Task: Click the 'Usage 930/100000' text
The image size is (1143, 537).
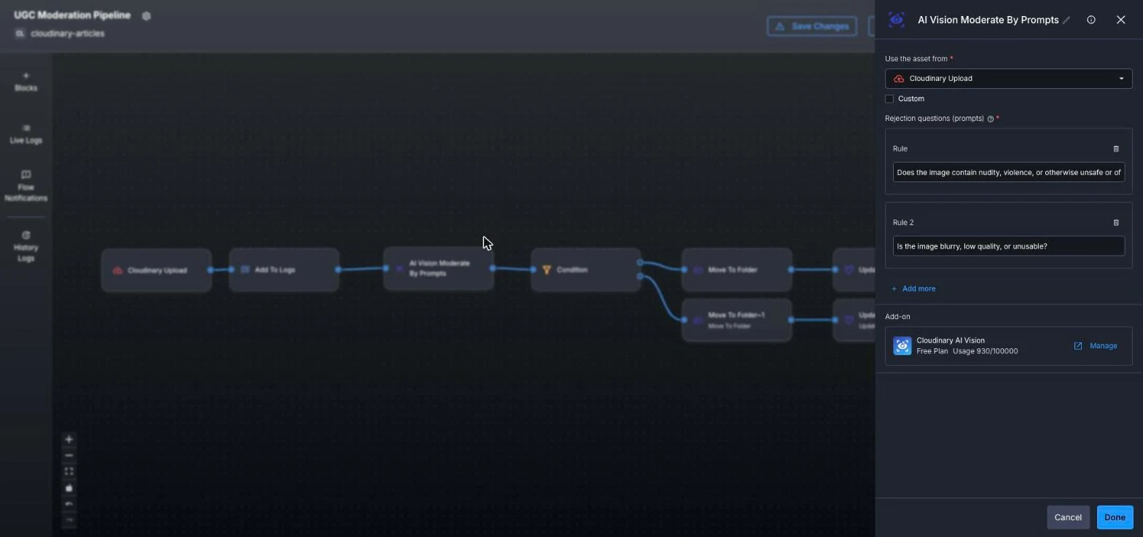Action: (985, 351)
